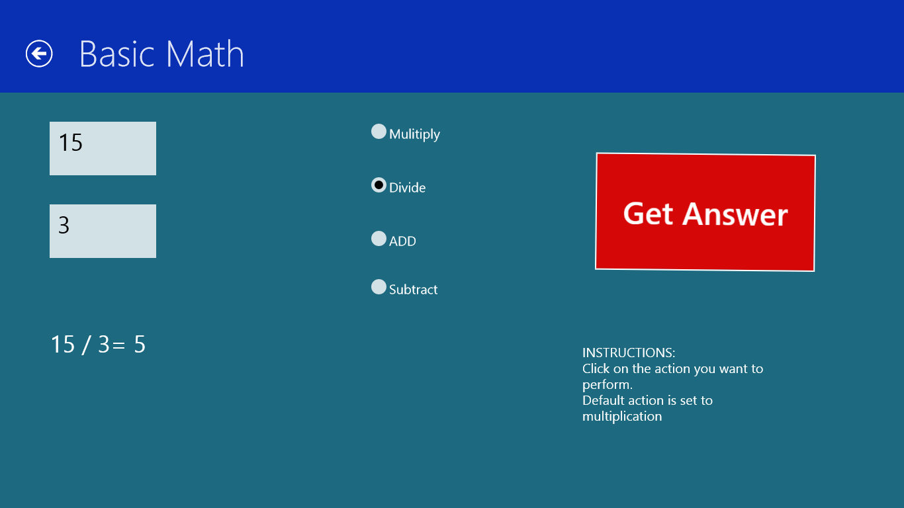Click the first number input showing 15
The image size is (904, 508).
click(103, 148)
